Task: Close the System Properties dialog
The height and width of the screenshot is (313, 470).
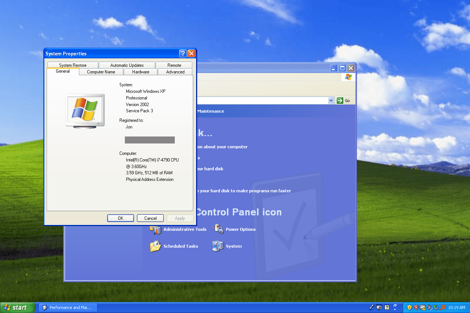Action: click(x=191, y=54)
